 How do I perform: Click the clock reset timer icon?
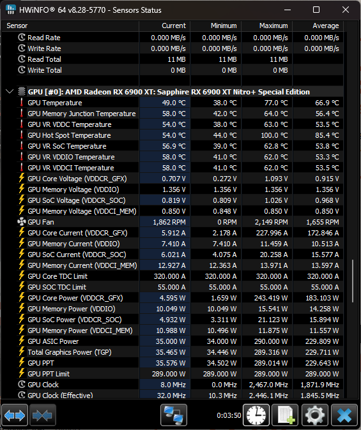tap(256, 415)
